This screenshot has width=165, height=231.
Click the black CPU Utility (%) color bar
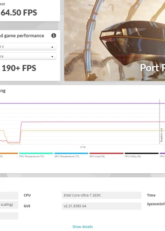pyautogui.click(x=142, y=153)
